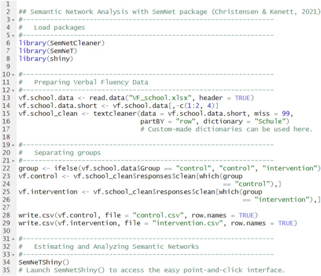The image size is (321, 276).
Task: Toggle the fold arrow at line 21
Action: click(x=13, y=161)
